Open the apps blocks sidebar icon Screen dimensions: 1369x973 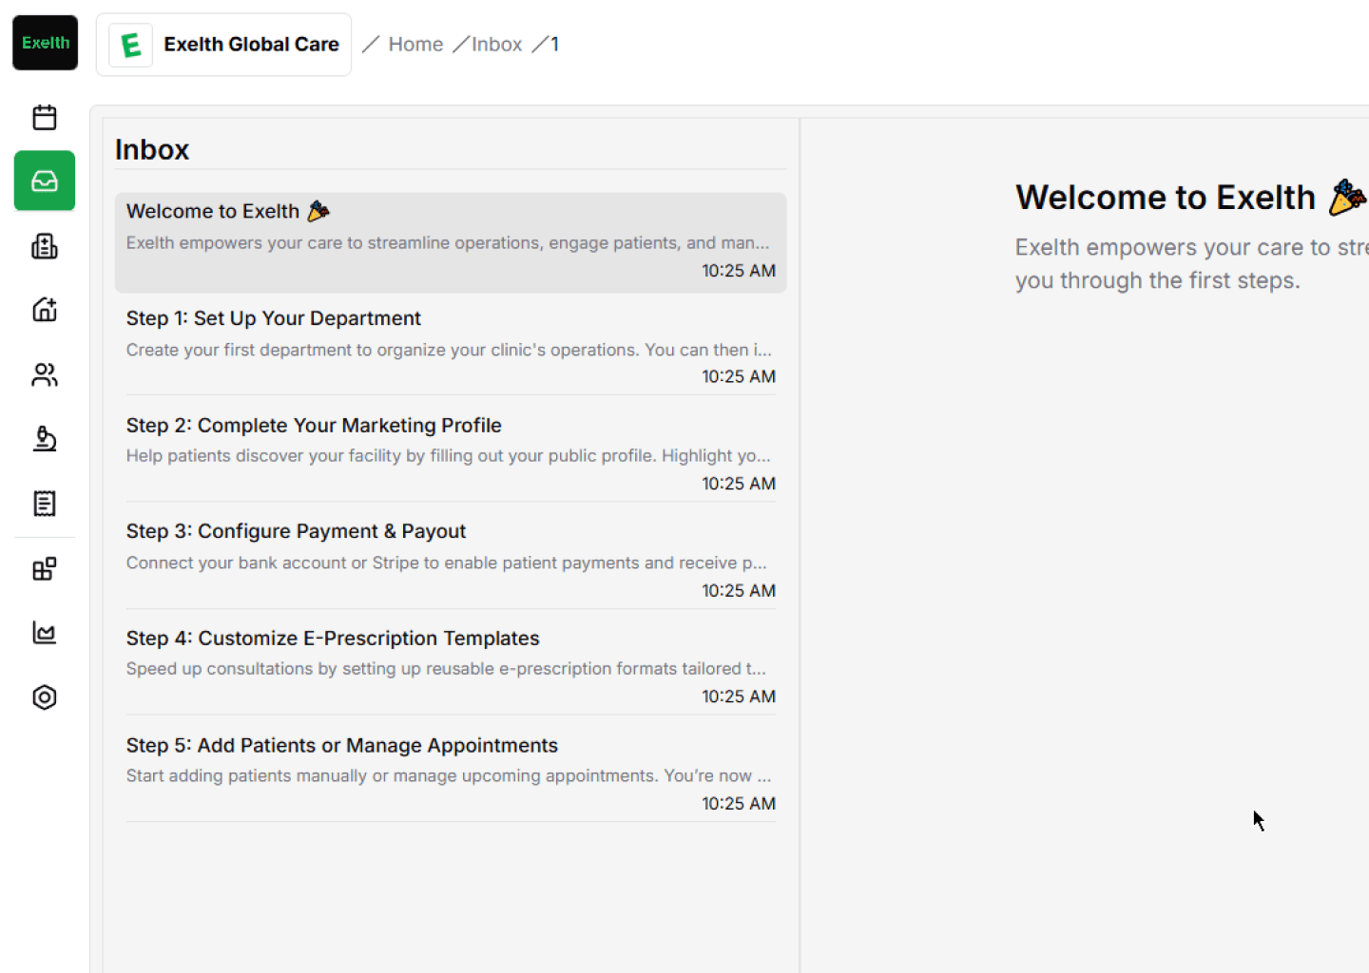pos(45,569)
